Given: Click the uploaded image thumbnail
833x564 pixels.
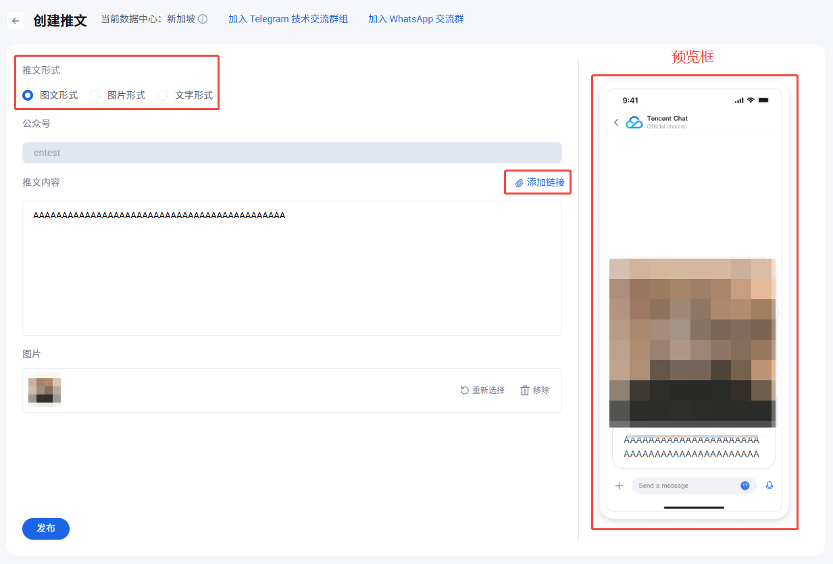Looking at the screenshot, I should click(45, 390).
